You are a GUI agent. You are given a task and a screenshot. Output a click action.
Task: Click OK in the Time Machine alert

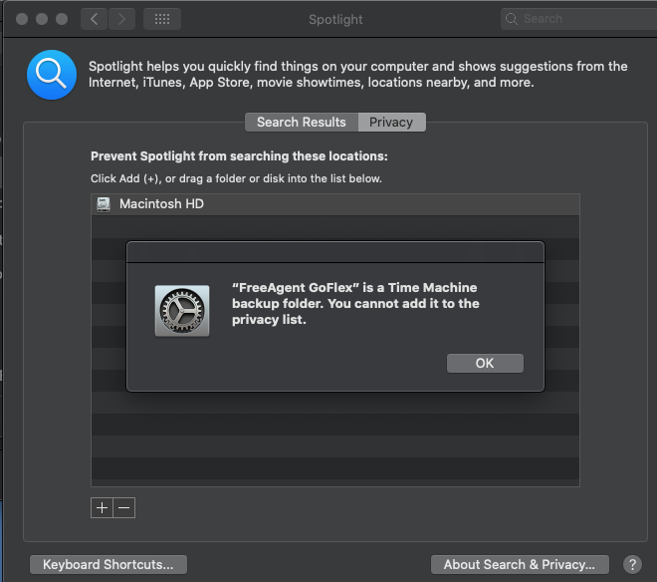click(485, 363)
